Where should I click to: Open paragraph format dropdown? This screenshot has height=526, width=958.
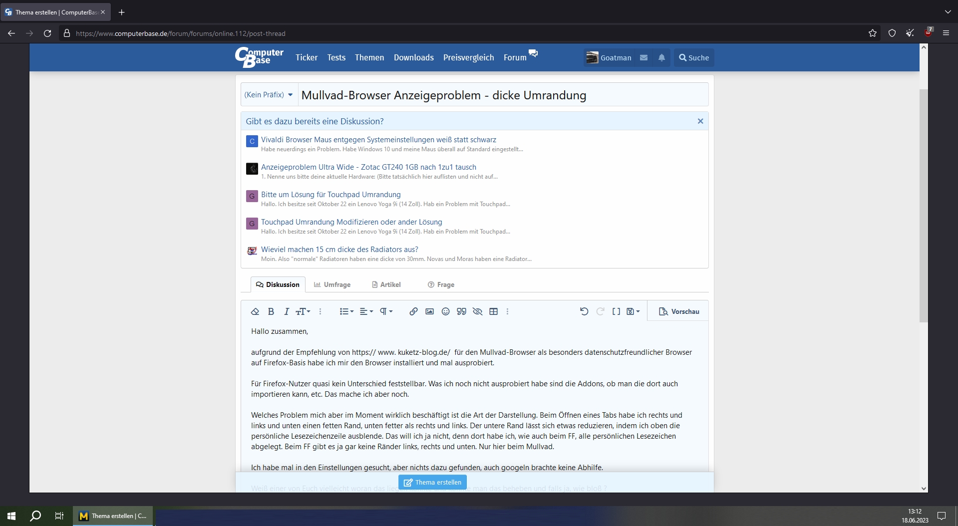pos(386,311)
